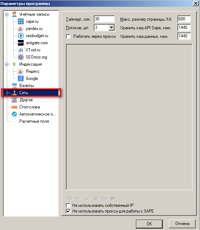Screen dimensions: 200x230
Task: Click the Макс. размер страницы field
Action: 184,19
